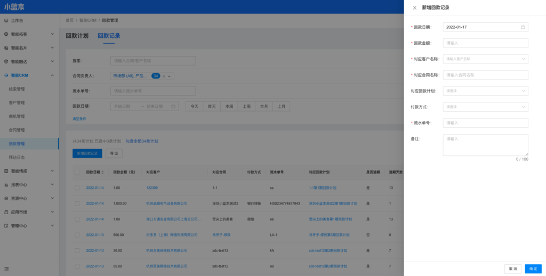Click the 确定 button
This screenshot has width=546, height=276.
(x=533, y=269)
